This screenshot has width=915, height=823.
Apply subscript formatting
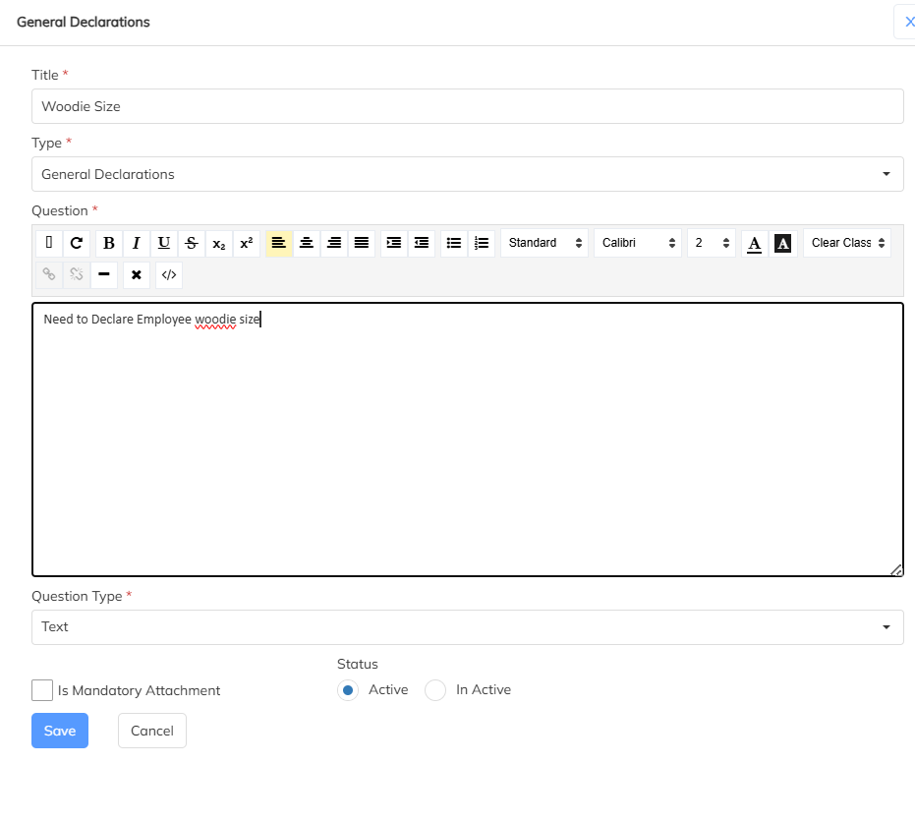[x=219, y=243]
